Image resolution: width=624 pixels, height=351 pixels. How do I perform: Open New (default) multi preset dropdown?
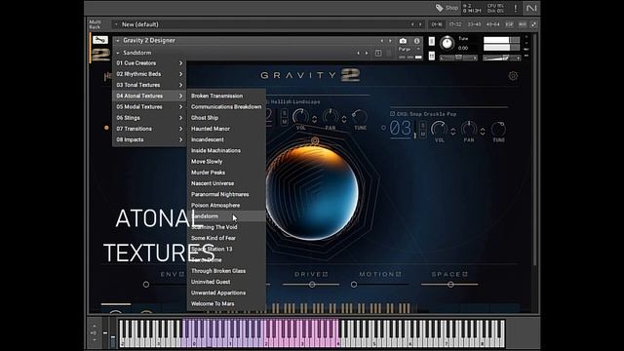(x=116, y=24)
